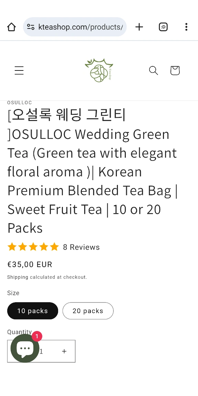Open site info icon in address bar
This screenshot has height=396, width=198.
click(x=31, y=27)
